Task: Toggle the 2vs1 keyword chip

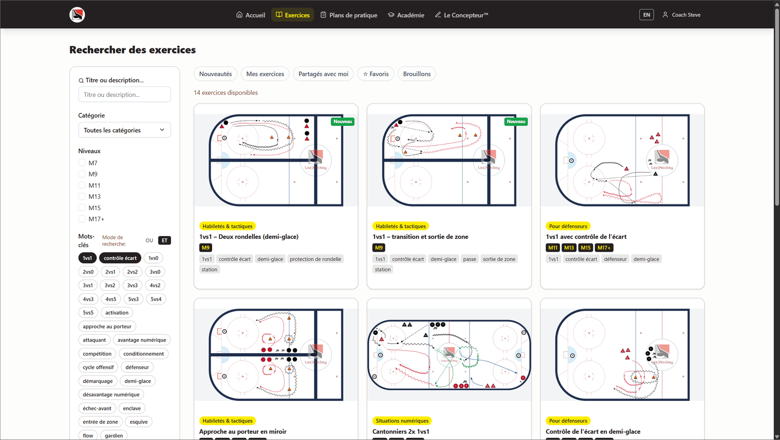Action: pos(110,271)
